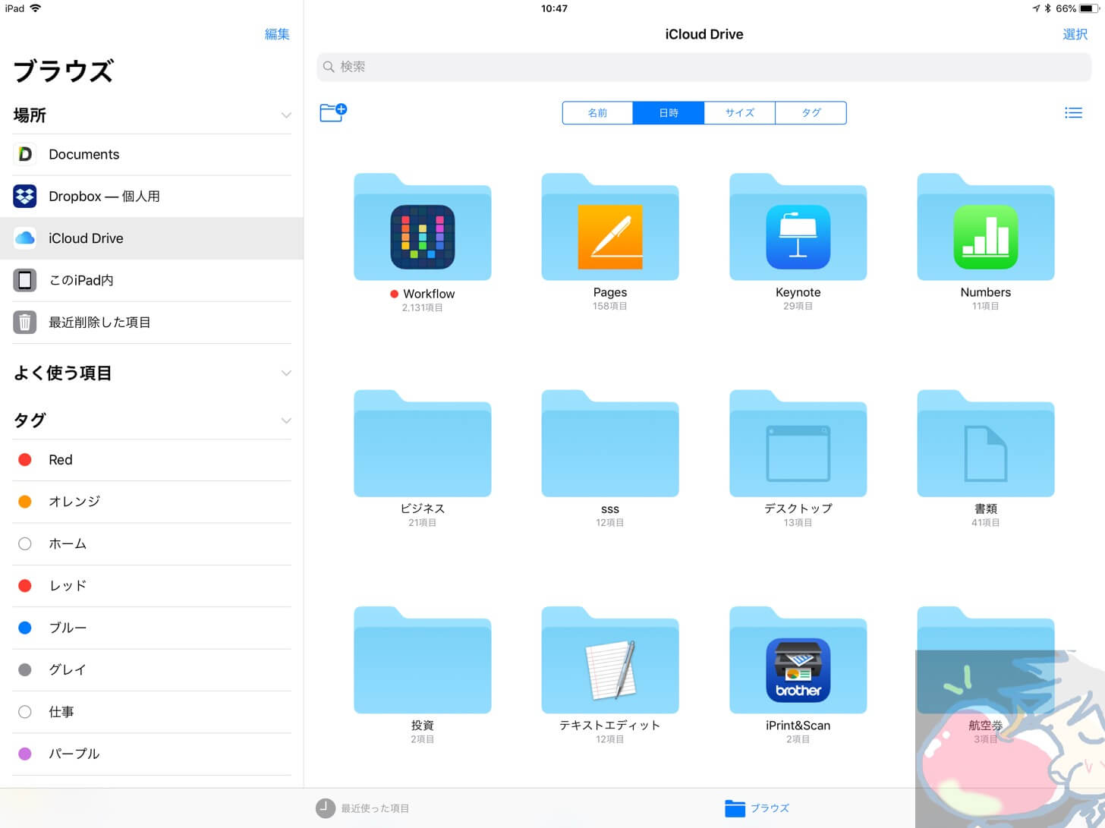This screenshot has height=828, width=1105.
Task: Filter by the 仕事 tag
Action: point(152,712)
